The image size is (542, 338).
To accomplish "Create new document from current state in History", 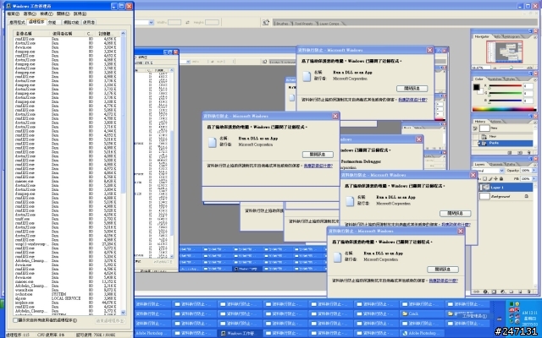I will coord(510,152).
